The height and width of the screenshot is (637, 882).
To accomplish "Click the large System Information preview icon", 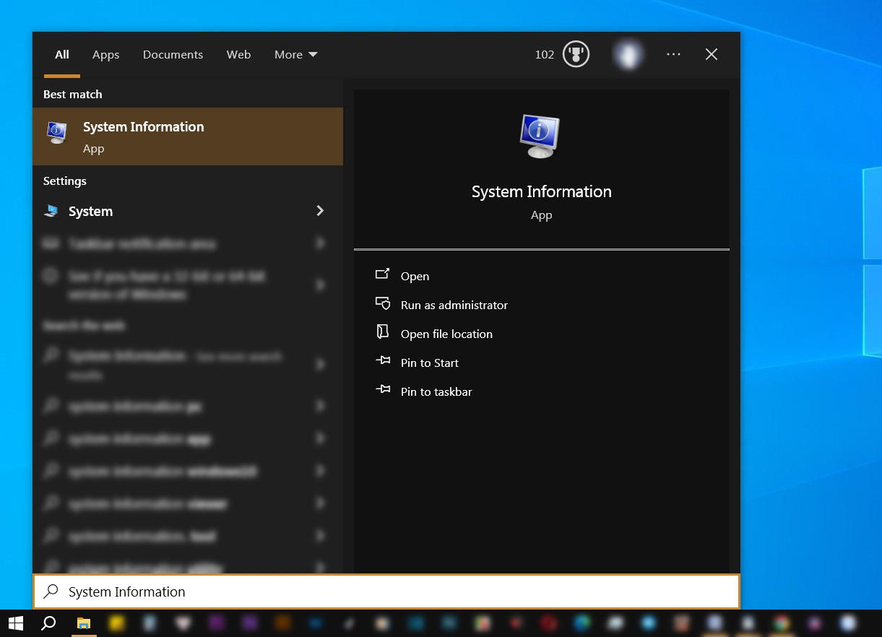I will pyautogui.click(x=540, y=136).
